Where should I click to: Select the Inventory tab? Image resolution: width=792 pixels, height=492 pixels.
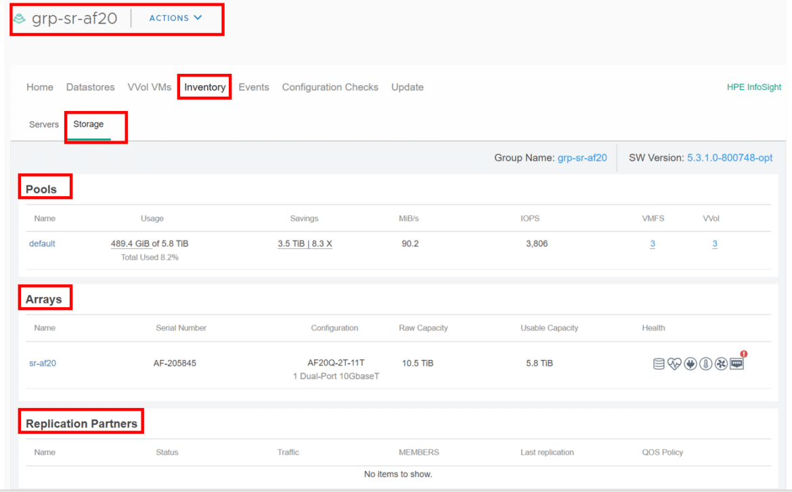pyautogui.click(x=204, y=87)
